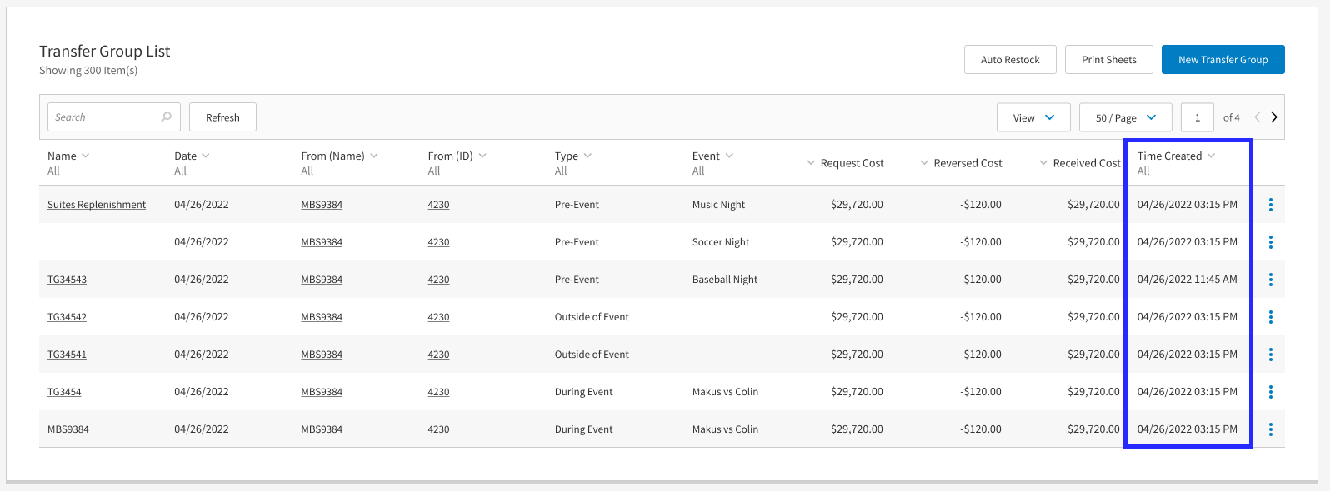The image size is (1330, 491).
Task: Click All filter under From (Name) header
Action: (307, 171)
